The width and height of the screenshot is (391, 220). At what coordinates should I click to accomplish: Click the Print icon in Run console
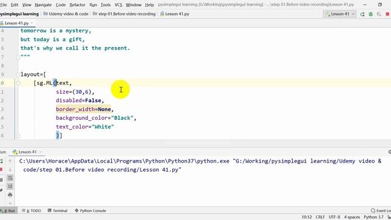10,195
